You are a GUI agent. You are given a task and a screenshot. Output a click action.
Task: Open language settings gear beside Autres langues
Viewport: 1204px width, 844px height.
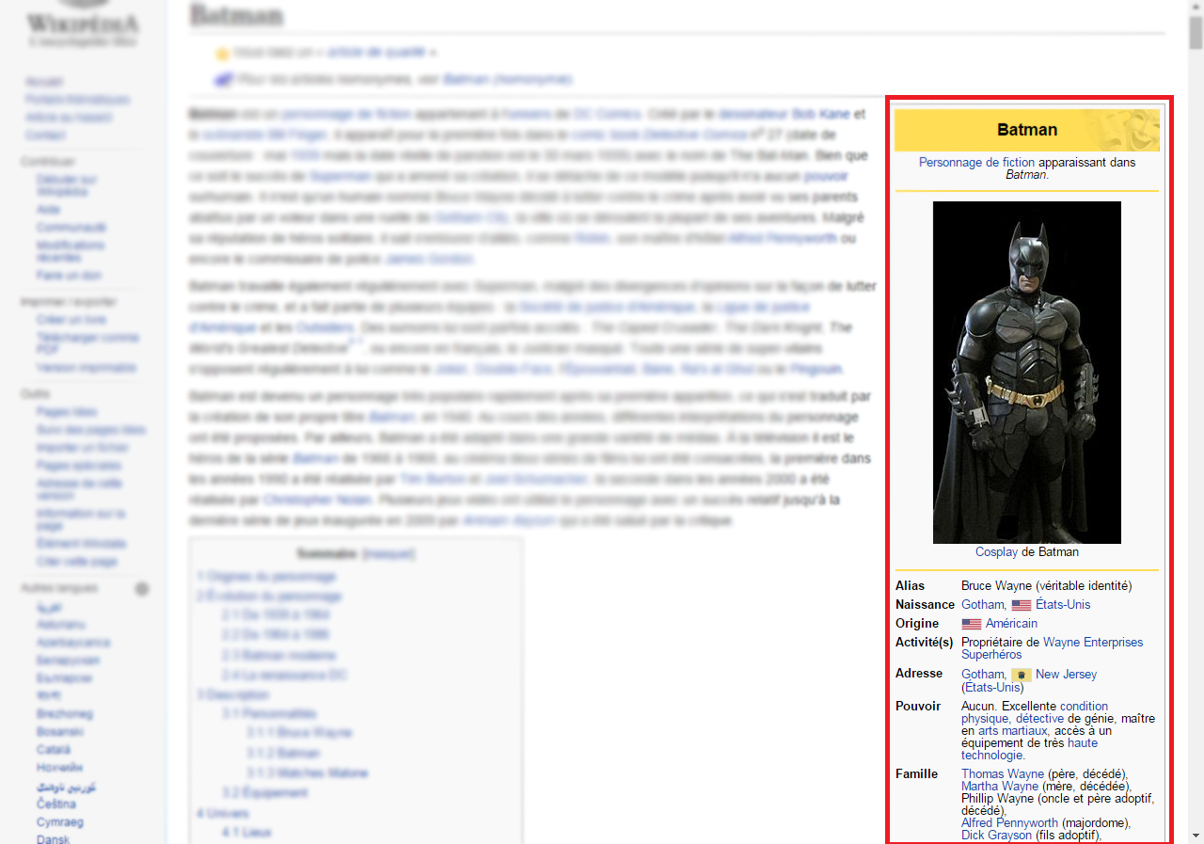click(142, 589)
